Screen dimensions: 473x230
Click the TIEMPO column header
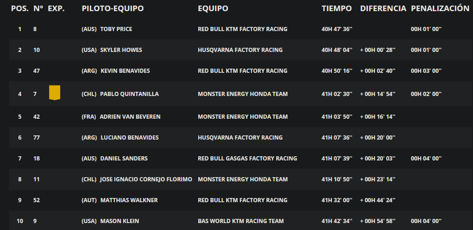337,8
